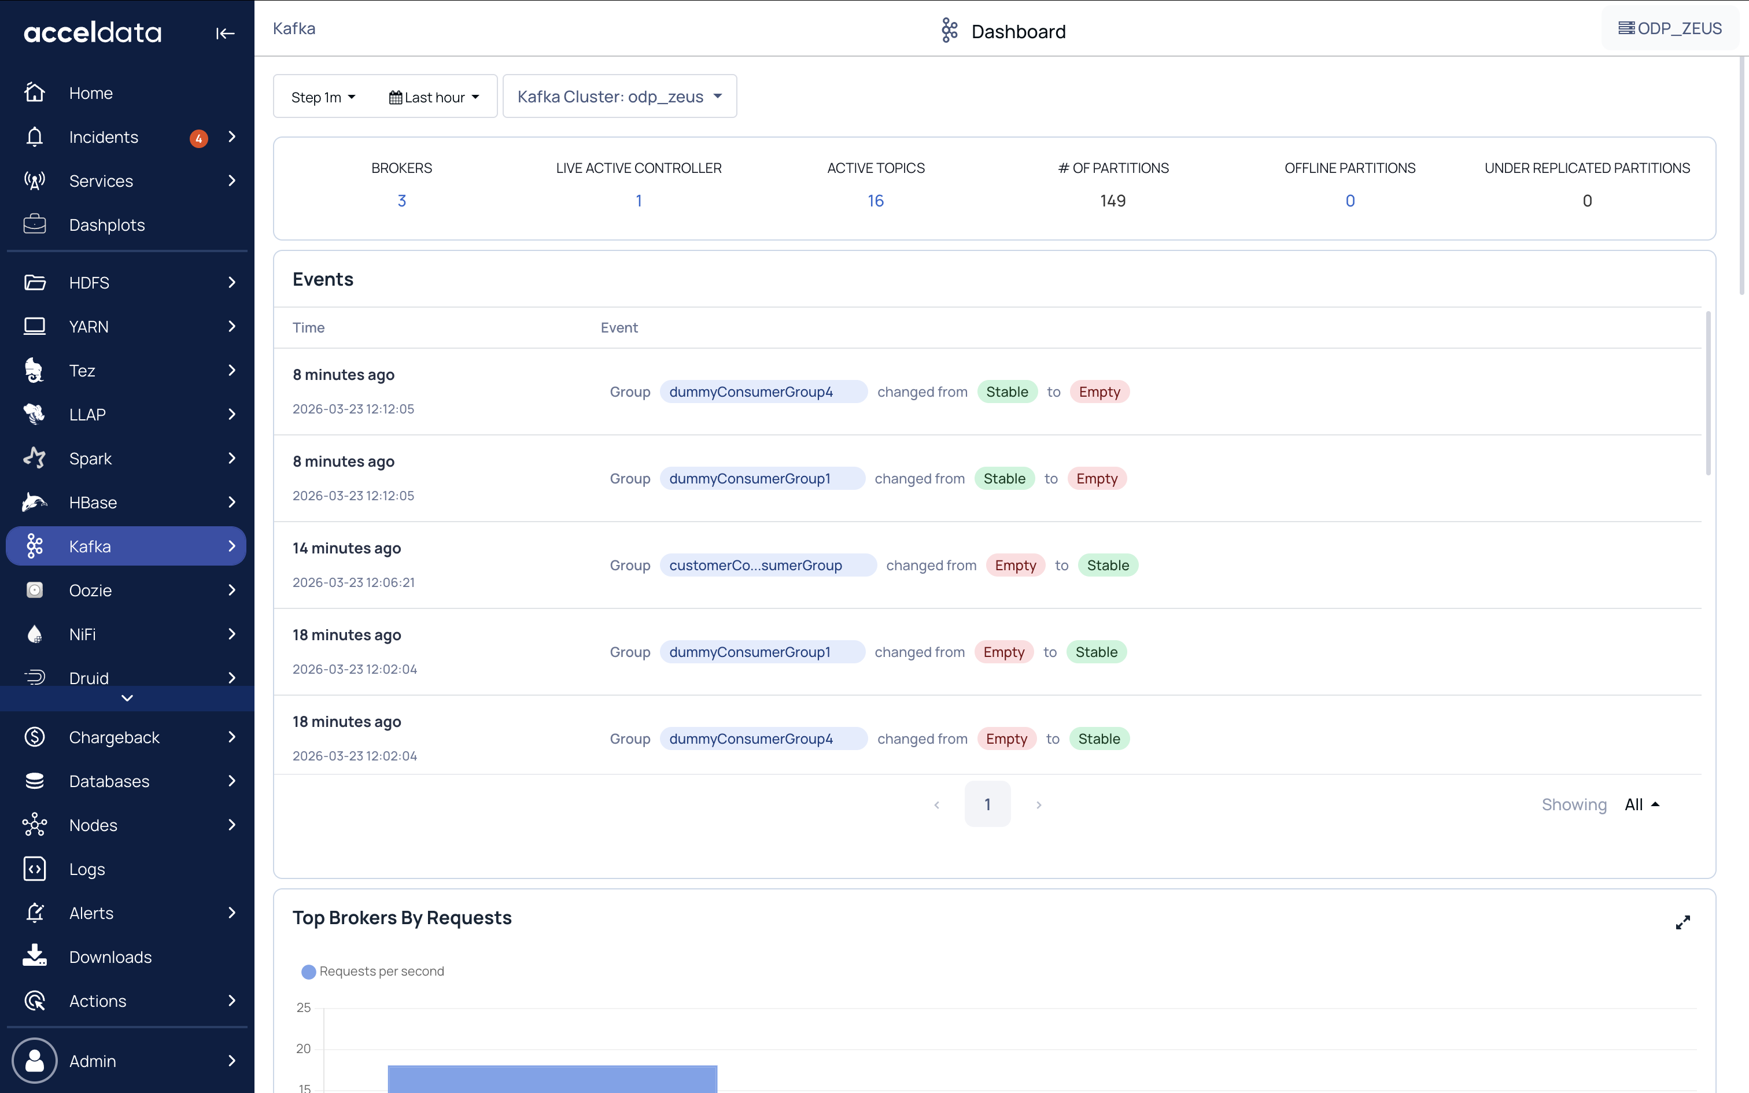The height and width of the screenshot is (1093, 1749).
Task: Expand Top Brokers By Requests chart
Action: point(1682,922)
